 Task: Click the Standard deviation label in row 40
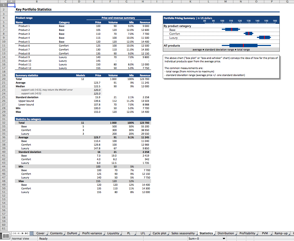point(30,152)
